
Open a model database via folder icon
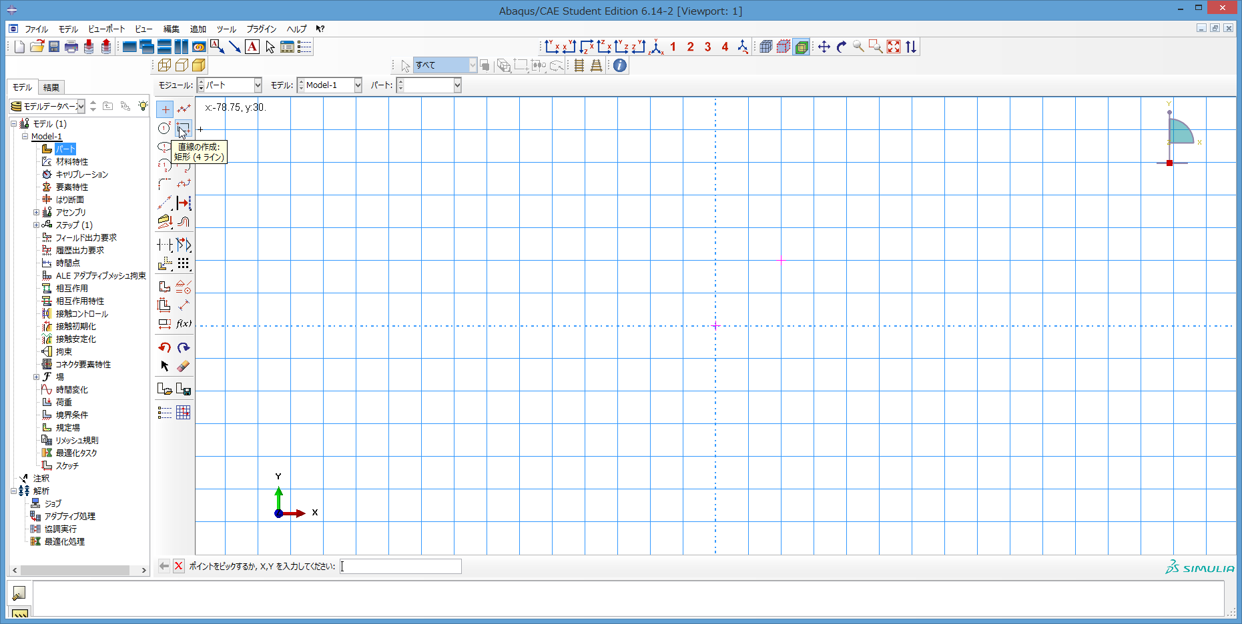[37, 47]
